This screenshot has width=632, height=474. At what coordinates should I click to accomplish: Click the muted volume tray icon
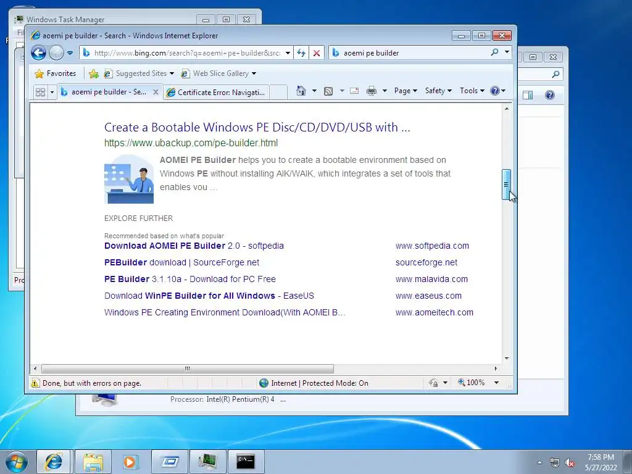(569, 463)
